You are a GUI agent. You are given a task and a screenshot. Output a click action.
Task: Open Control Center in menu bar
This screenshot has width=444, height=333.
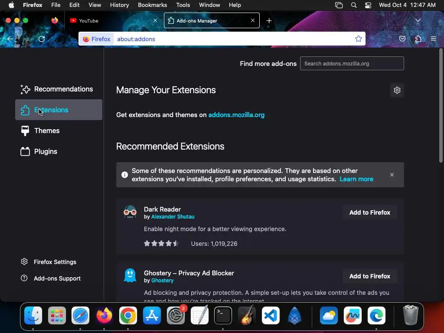coord(368,5)
